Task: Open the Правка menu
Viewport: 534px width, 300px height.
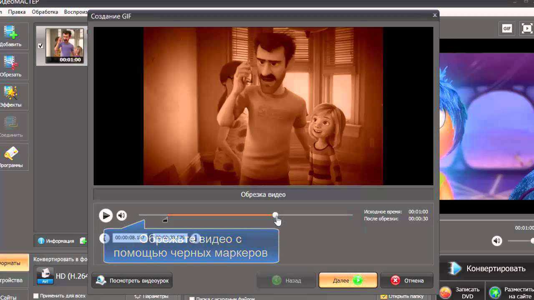Action: (x=17, y=12)
